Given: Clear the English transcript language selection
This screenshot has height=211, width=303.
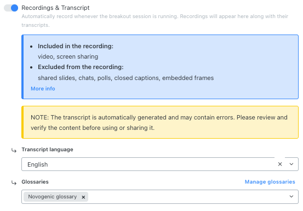Looking at the screenshot, I should pyautogui.click(x=280, y=164).
